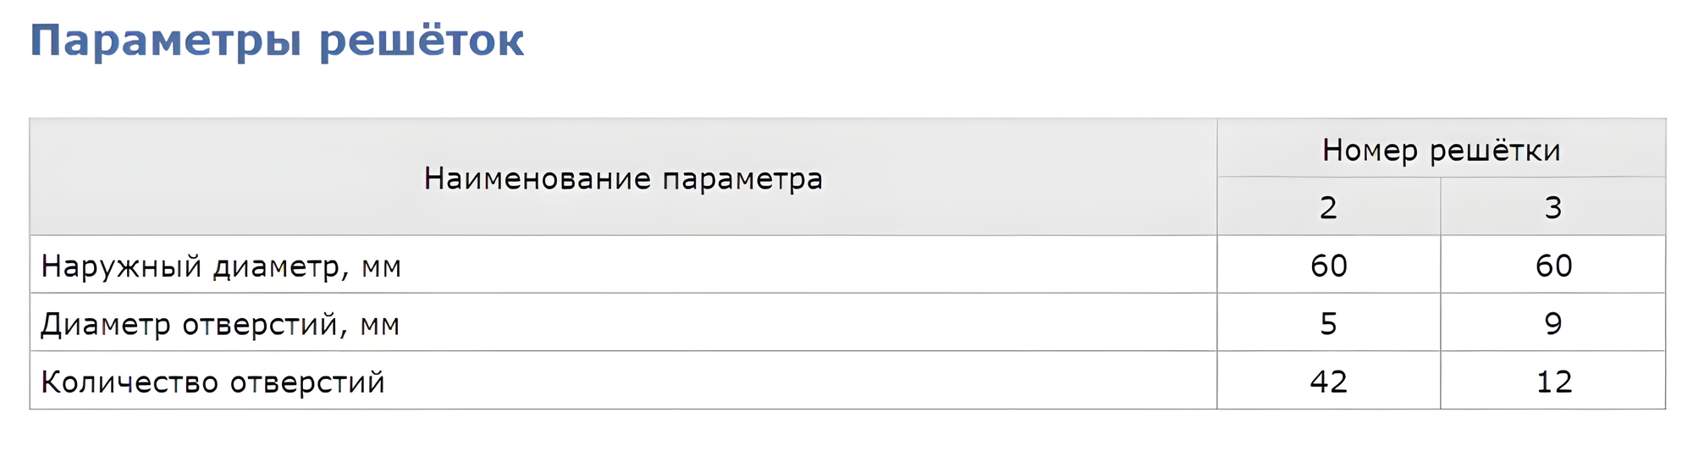Click the word 'Диаметр' in the hole diameter row
The image size is (1693, 467).
tap(106, 324)
